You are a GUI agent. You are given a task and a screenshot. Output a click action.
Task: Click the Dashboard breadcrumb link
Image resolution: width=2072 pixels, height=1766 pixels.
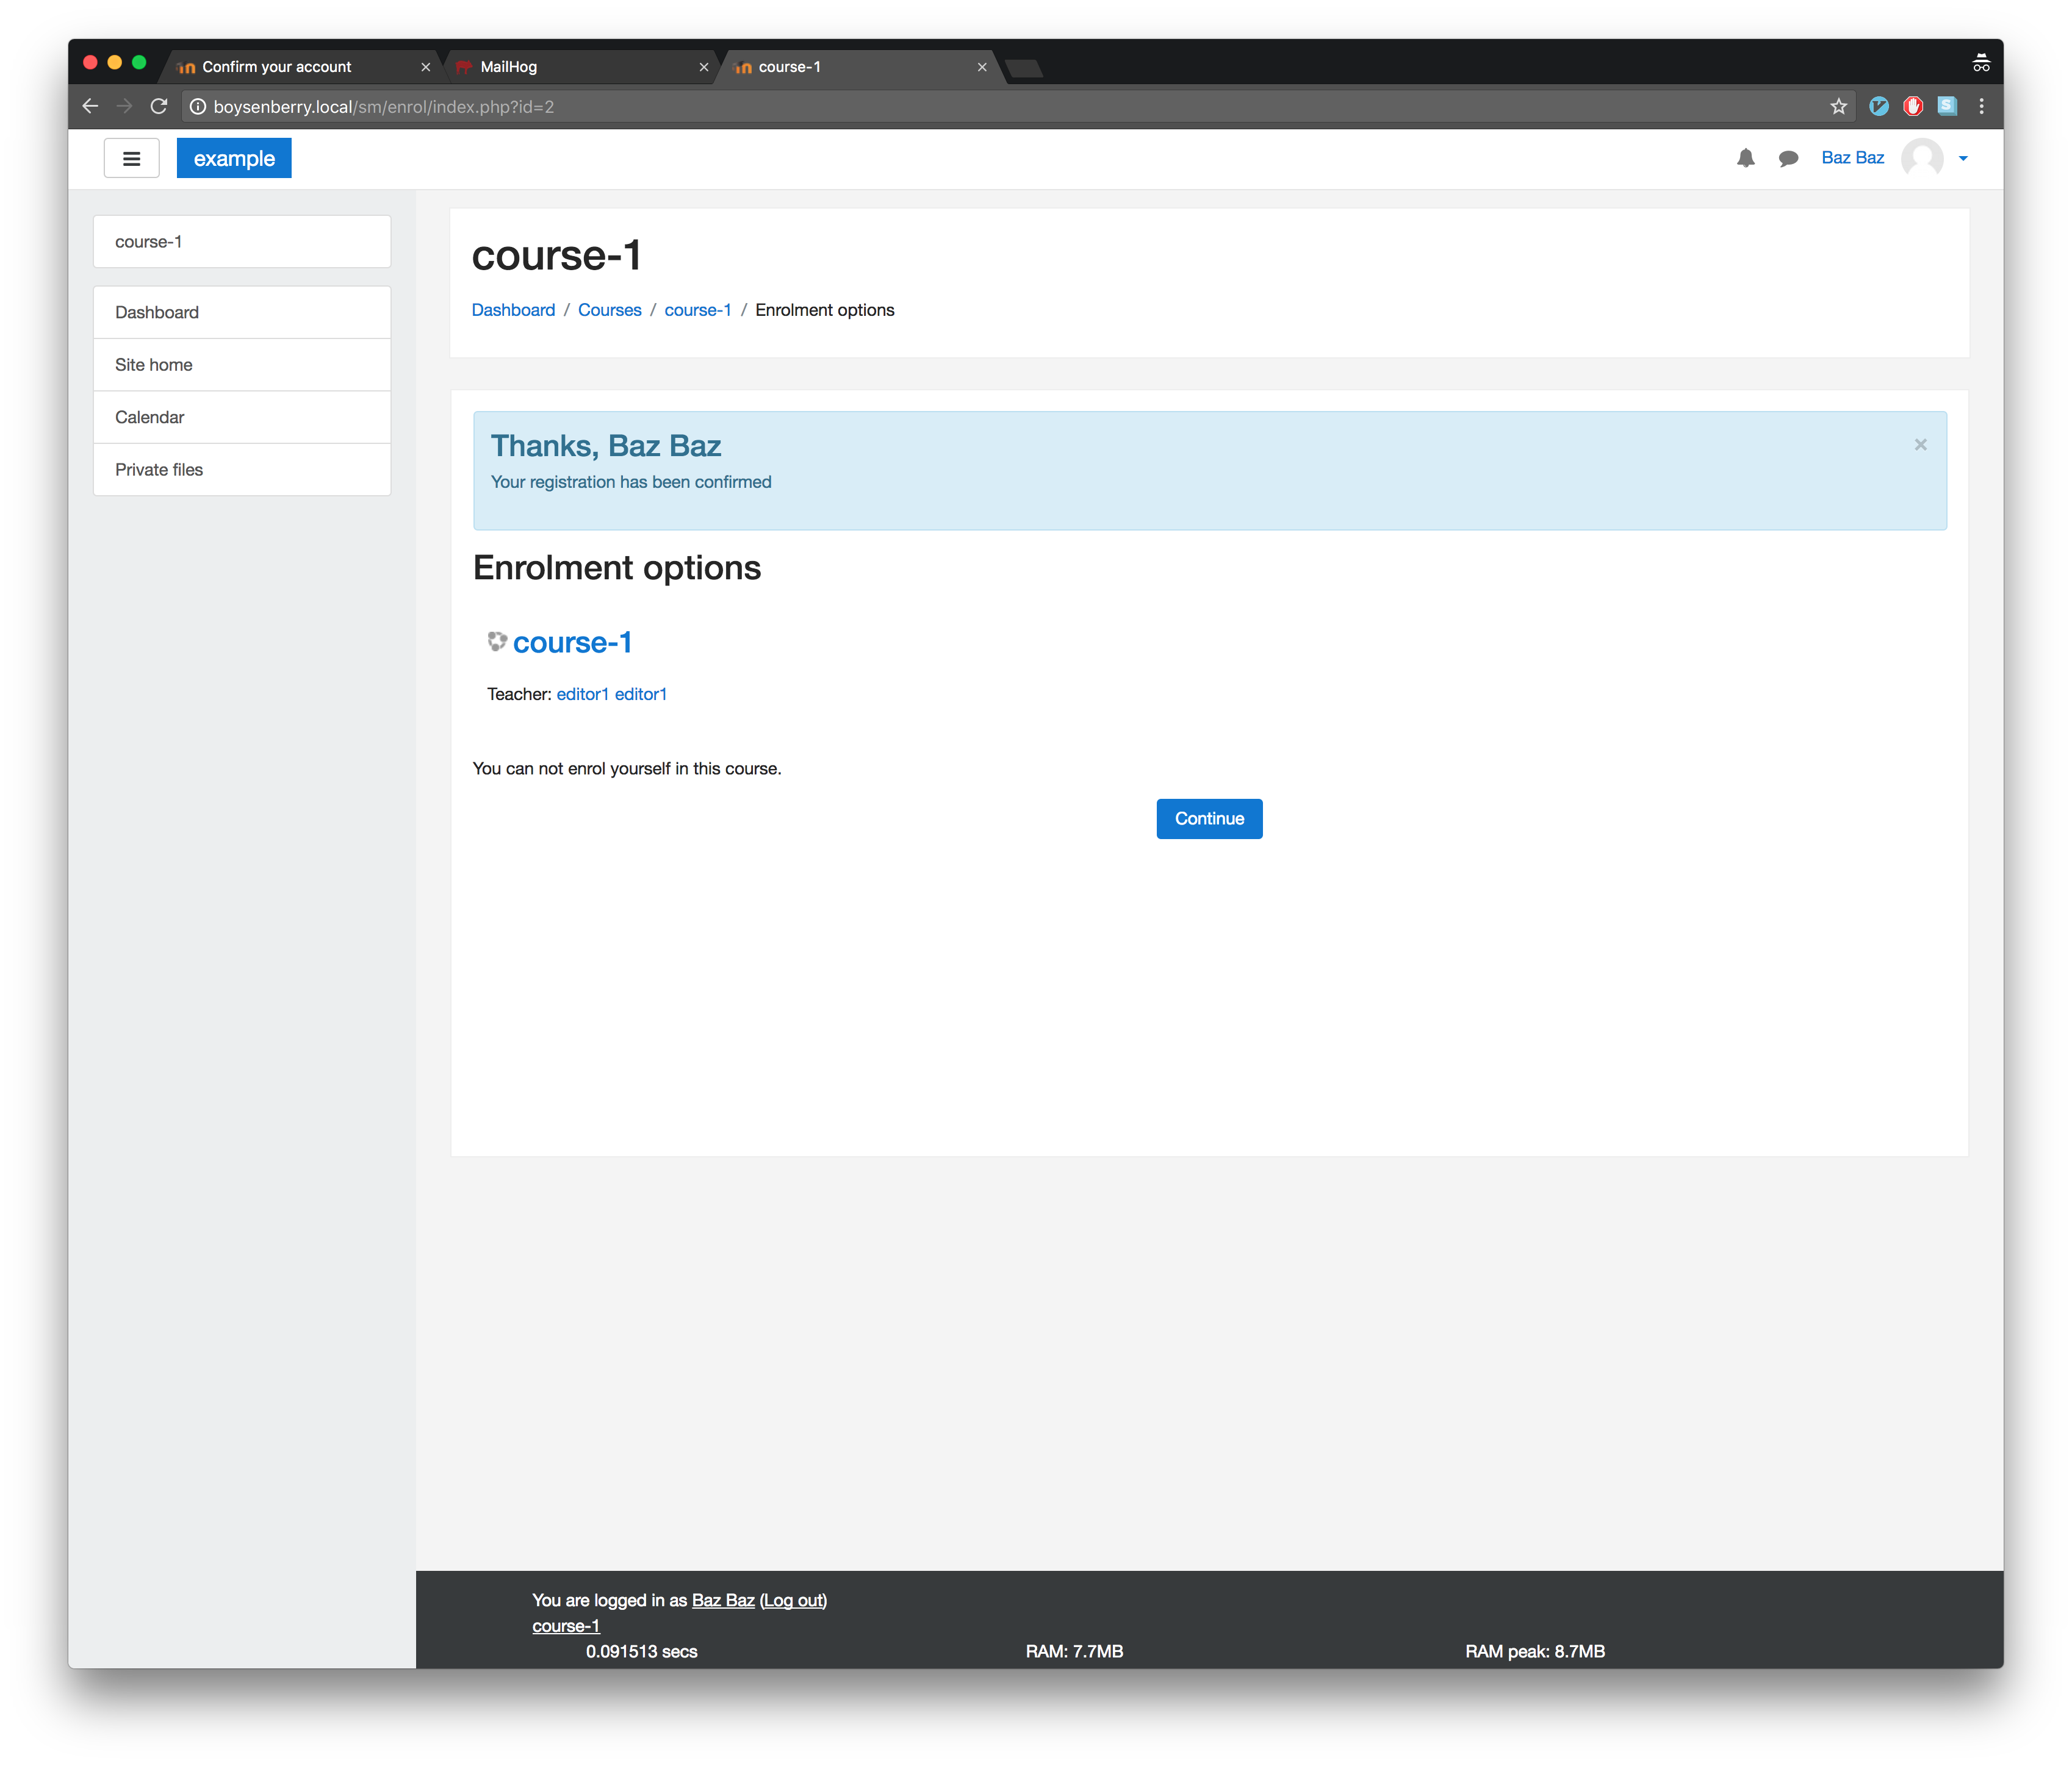(x=513, y=310)
